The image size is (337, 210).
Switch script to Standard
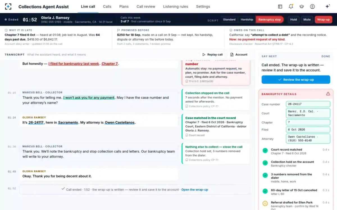(229, 20)
